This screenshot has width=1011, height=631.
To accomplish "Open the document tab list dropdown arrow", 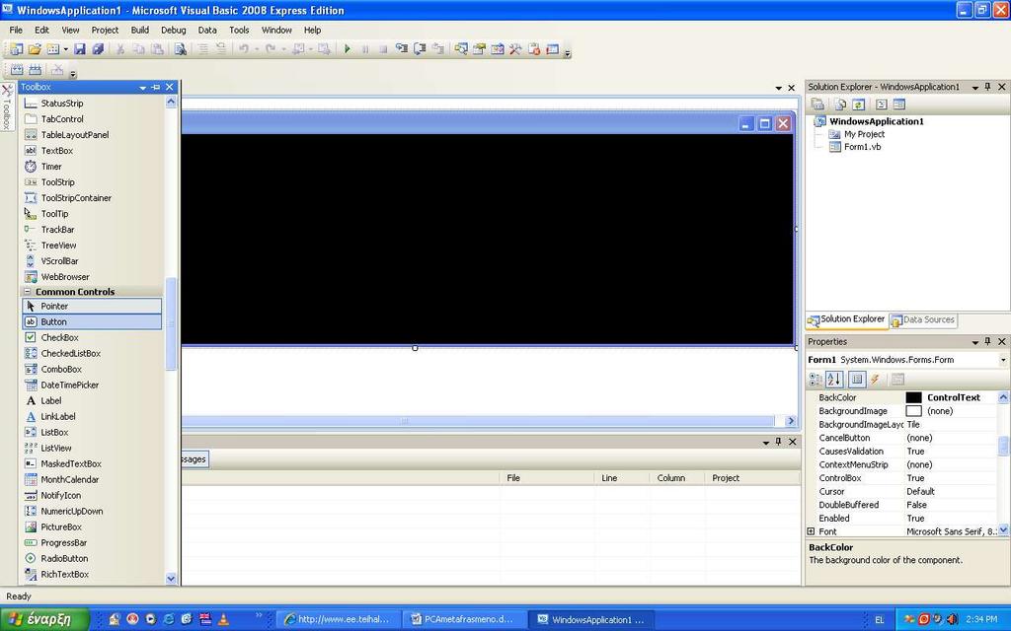I will click(x=779, y=88).
